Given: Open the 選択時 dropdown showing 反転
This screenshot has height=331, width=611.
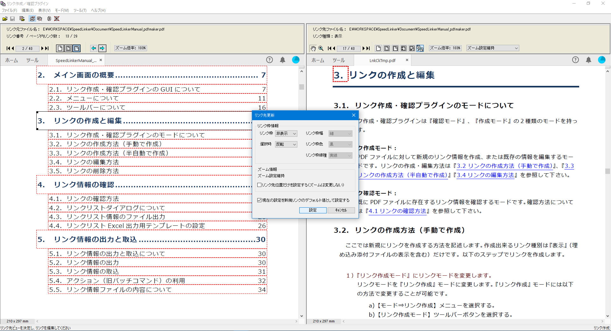Looking at the screenshot, I should tap(286, 144).
